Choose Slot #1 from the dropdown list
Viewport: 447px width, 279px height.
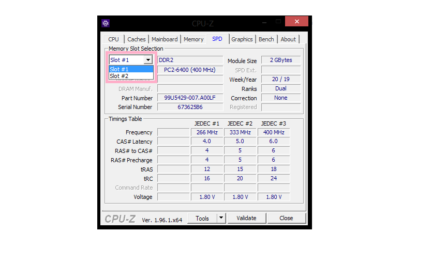(x=131, y=69)
